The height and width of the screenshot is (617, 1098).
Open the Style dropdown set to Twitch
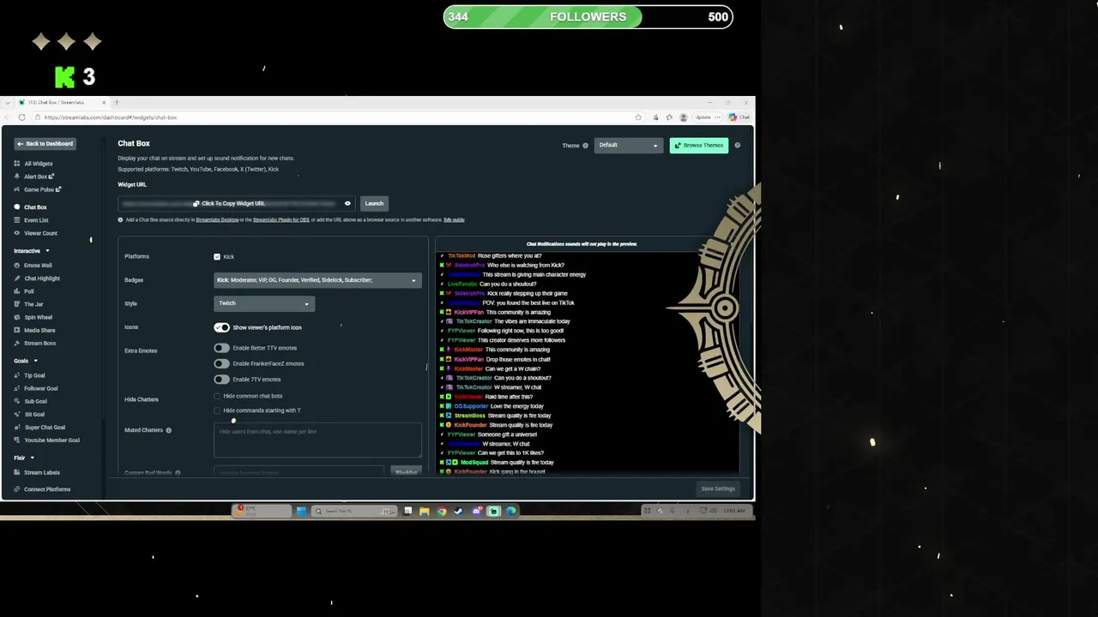click(x=264, y=303)
